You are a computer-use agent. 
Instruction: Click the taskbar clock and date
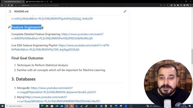(x=184, y=106)
